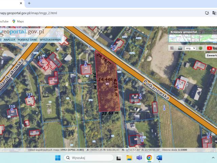Click the legend list icon in geoportal toolbar
The height and width of the screenshot is (163, 217).
pyautogui.click(x=172, y=48)
